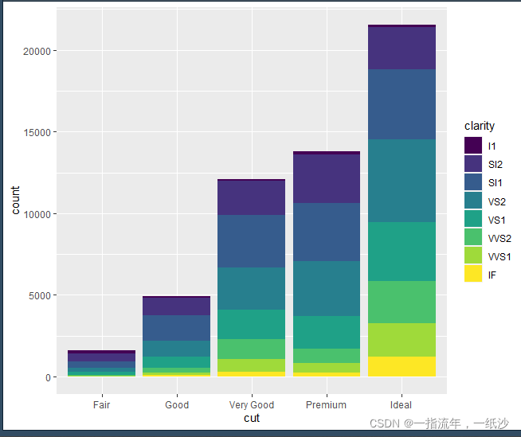Click the SI2 segment of the Ideal bar
Screen dimensions: 521x437
(x=402, y=48)
